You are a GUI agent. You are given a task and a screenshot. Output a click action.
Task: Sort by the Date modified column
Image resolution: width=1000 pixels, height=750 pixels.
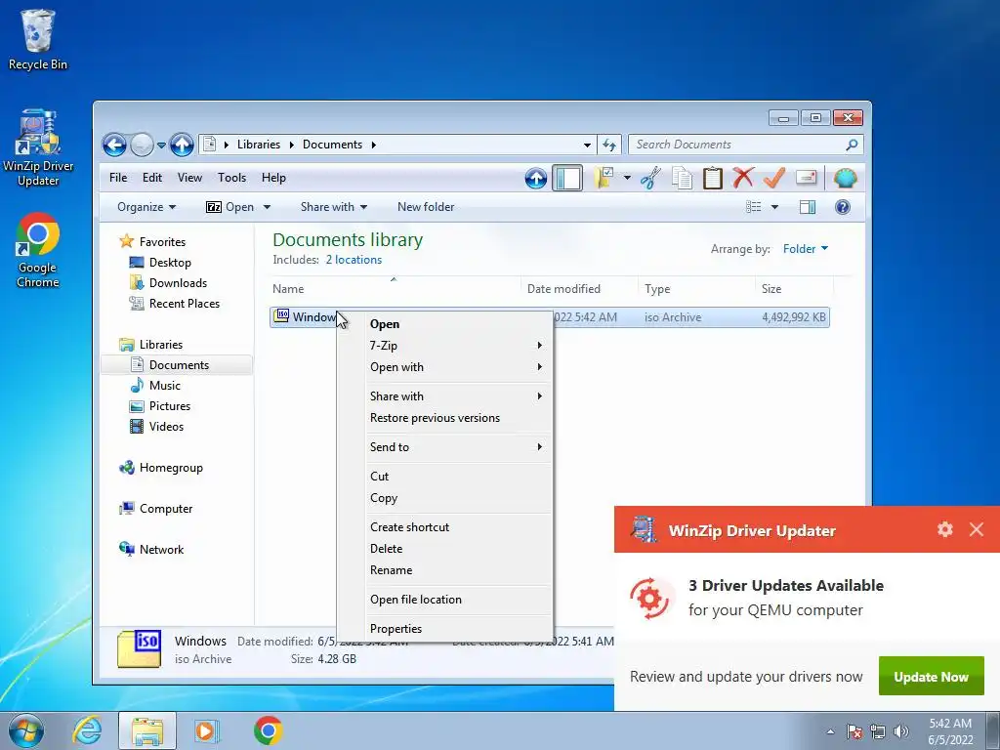point(579,289)
